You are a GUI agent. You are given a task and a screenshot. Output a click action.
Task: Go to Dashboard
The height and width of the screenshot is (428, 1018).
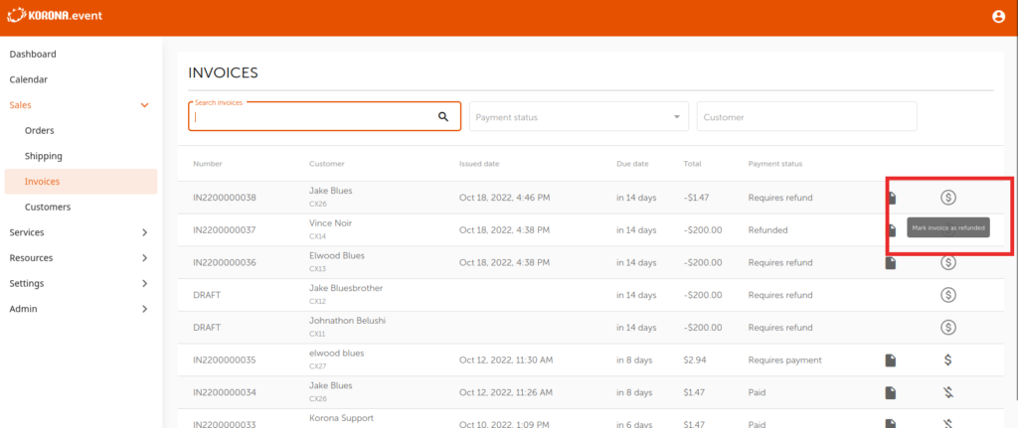pos(33,54)
